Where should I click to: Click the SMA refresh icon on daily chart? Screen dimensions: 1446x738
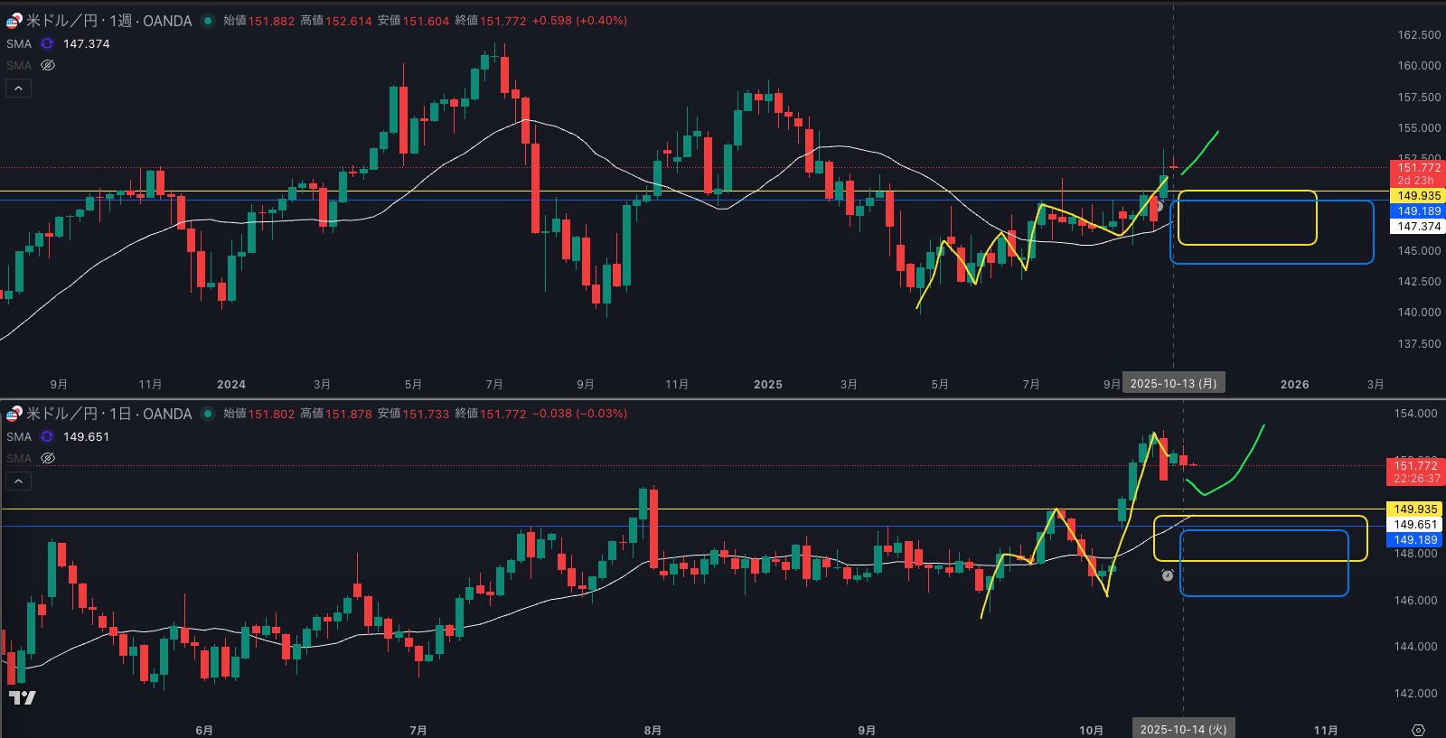47,436
